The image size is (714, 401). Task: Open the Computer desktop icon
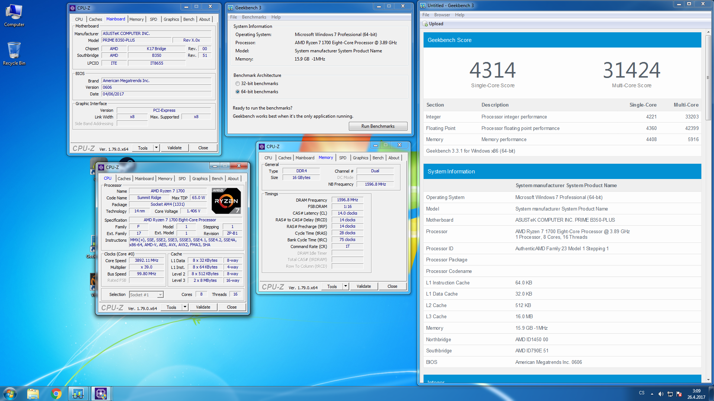click(x=14, y=16)
